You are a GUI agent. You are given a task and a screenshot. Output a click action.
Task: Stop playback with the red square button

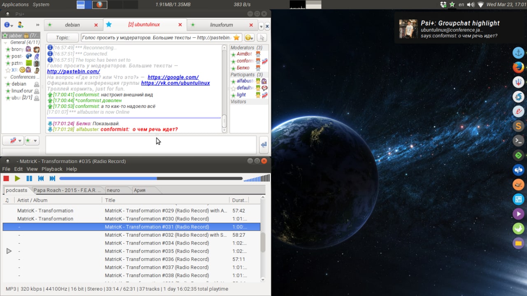point(6,178)
